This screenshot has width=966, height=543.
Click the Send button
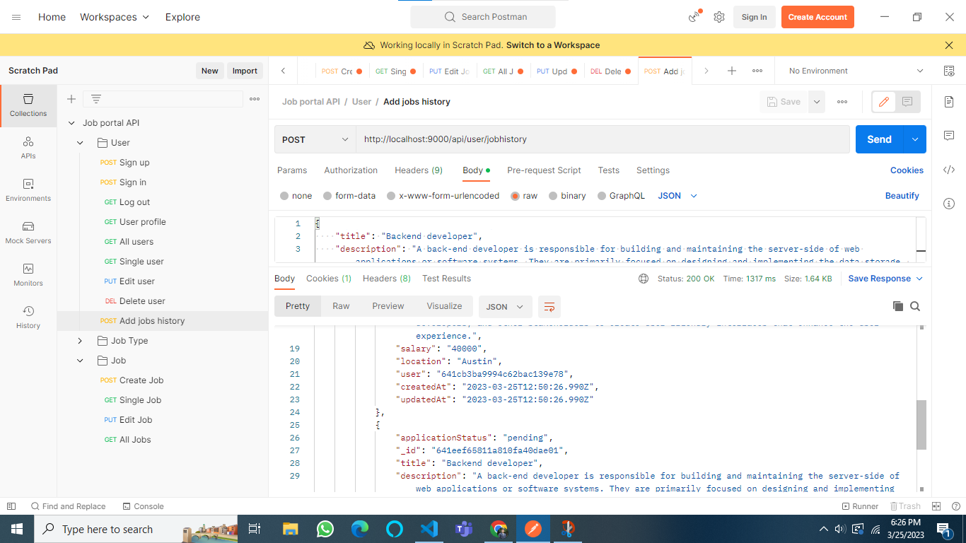pos(879,139)
